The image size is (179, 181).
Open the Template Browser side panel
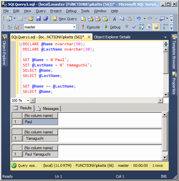[x=174, y=52]
